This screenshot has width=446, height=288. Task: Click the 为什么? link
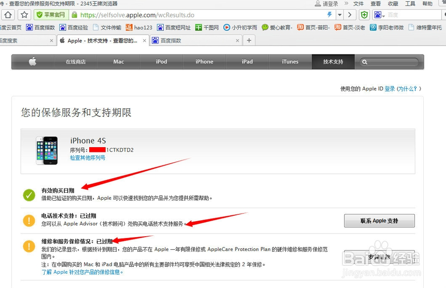(407, 89)
